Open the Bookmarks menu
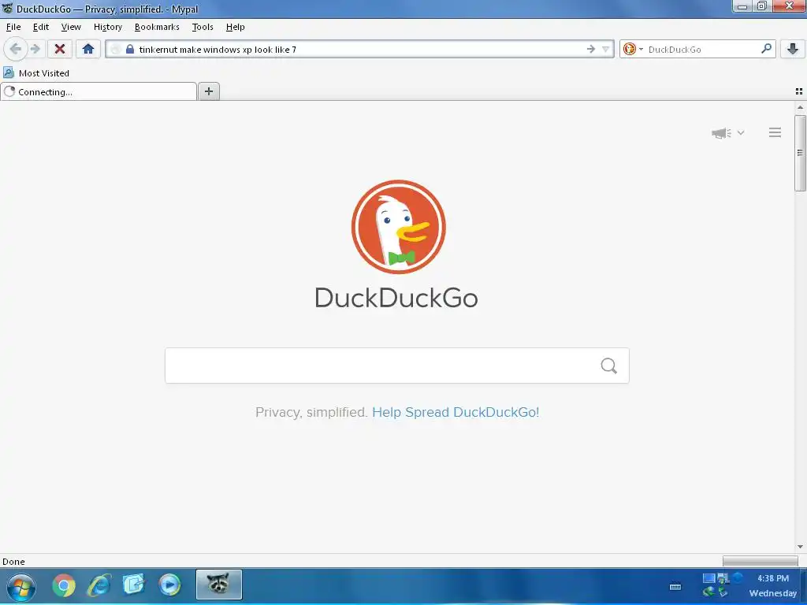807x605 pixels. pos(157,28)
